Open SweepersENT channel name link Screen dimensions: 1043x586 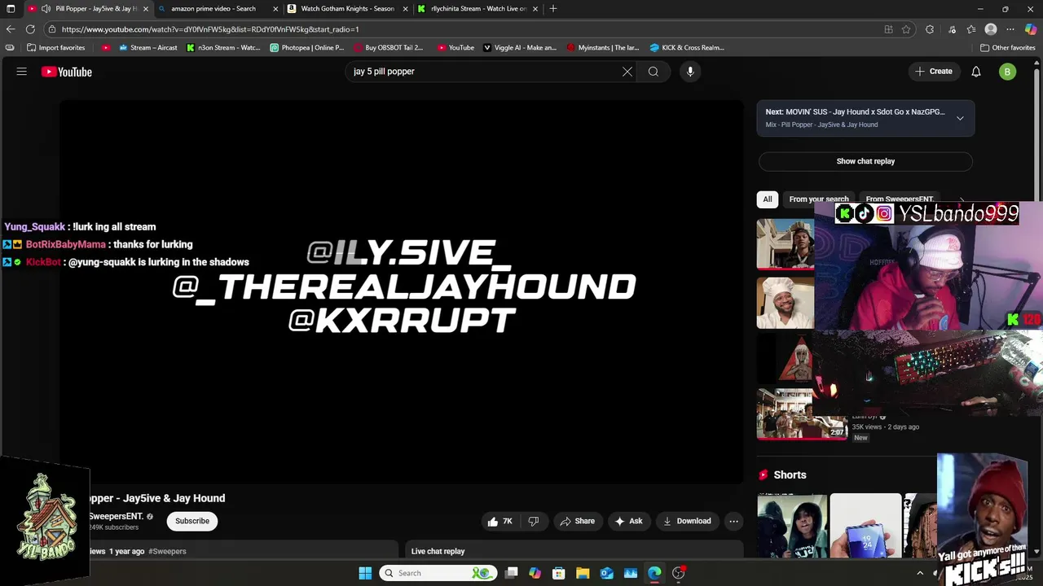117,516
